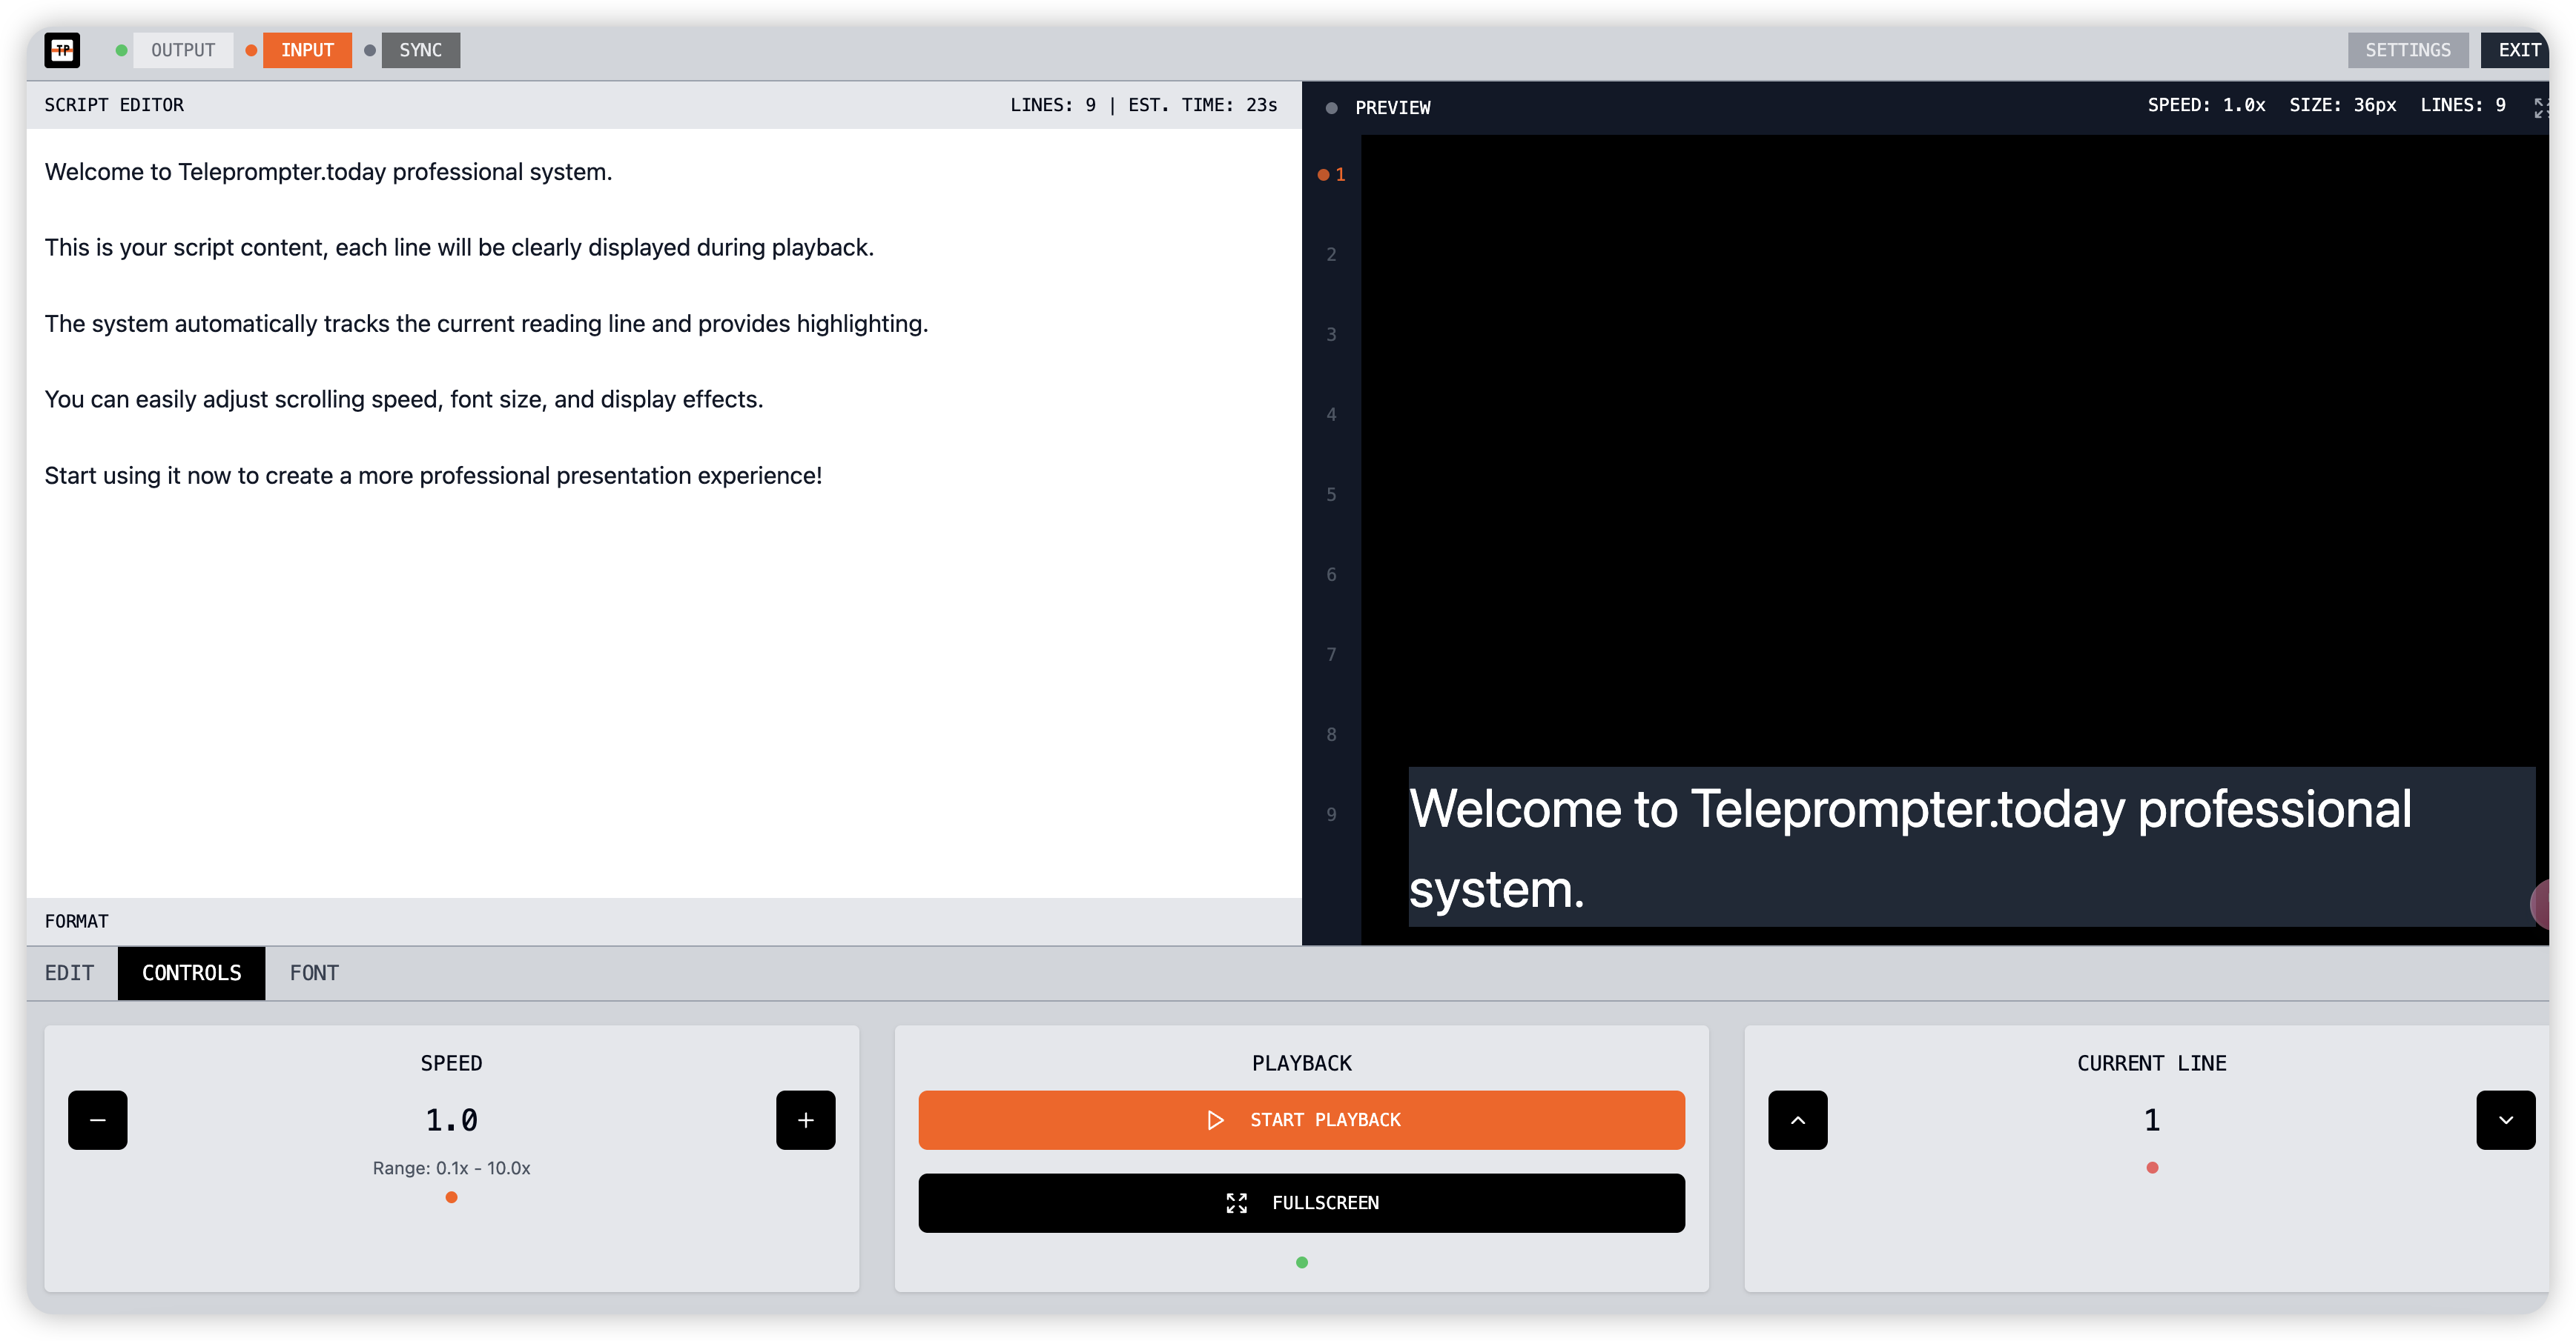Open the SYNC mode tab
This screenshot has width=2576, height=1341.
click(x=420, y=50)
